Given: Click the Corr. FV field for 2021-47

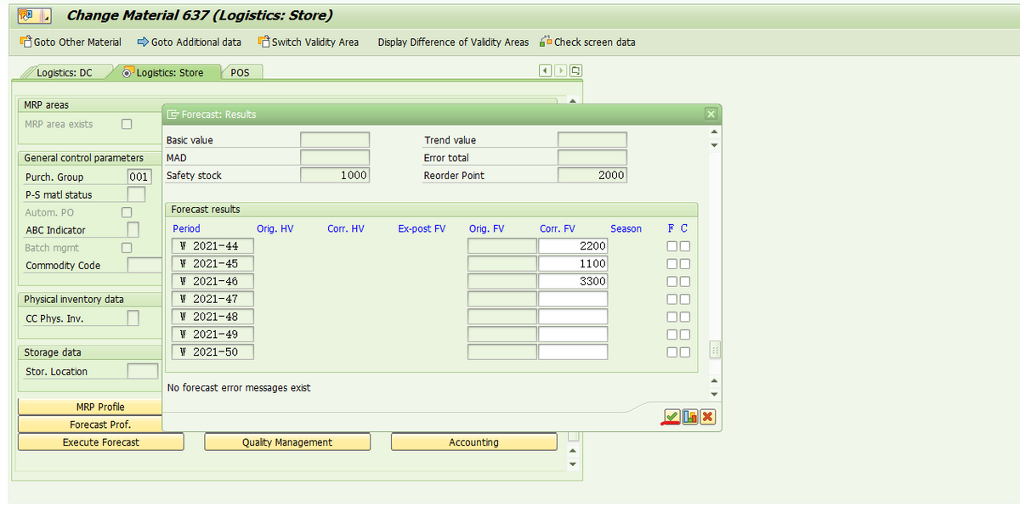Looking at the screenshot, I should [x=573, y=299].
